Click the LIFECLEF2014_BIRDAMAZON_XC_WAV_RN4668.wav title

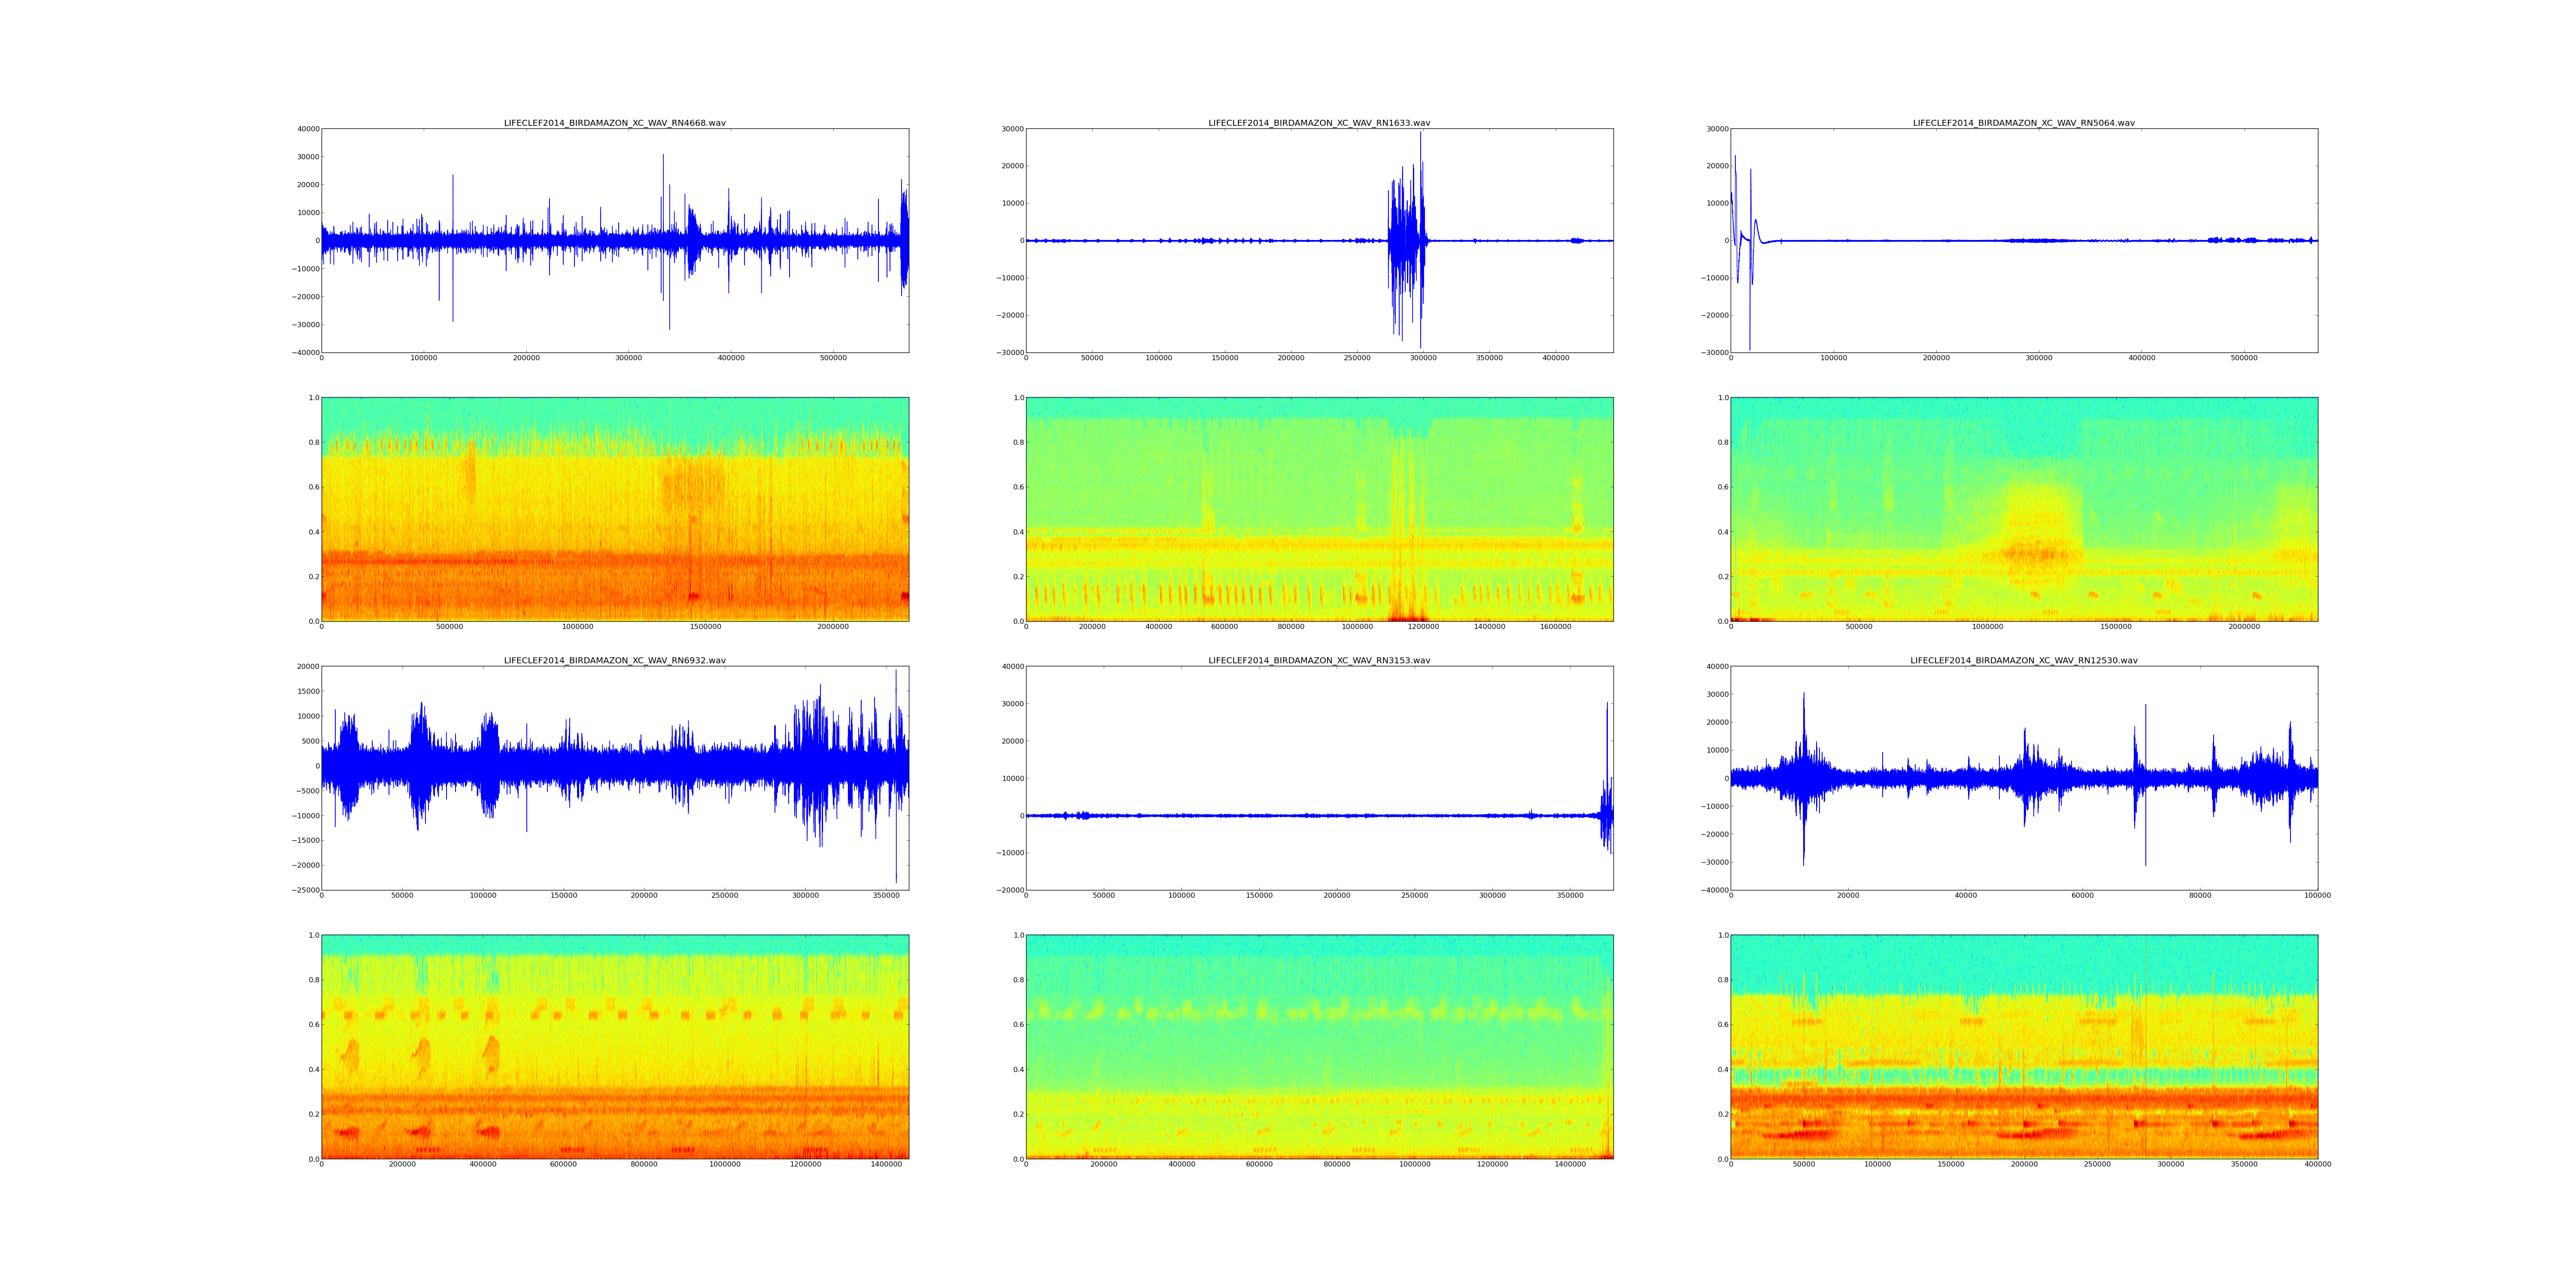[x=614, y=123]
